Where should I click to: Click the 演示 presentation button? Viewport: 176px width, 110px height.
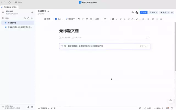[163, 12]
